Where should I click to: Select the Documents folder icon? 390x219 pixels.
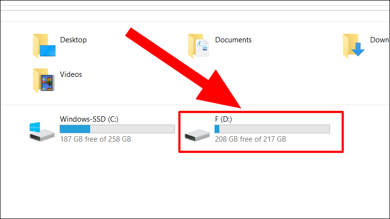(x=198, y=46)
